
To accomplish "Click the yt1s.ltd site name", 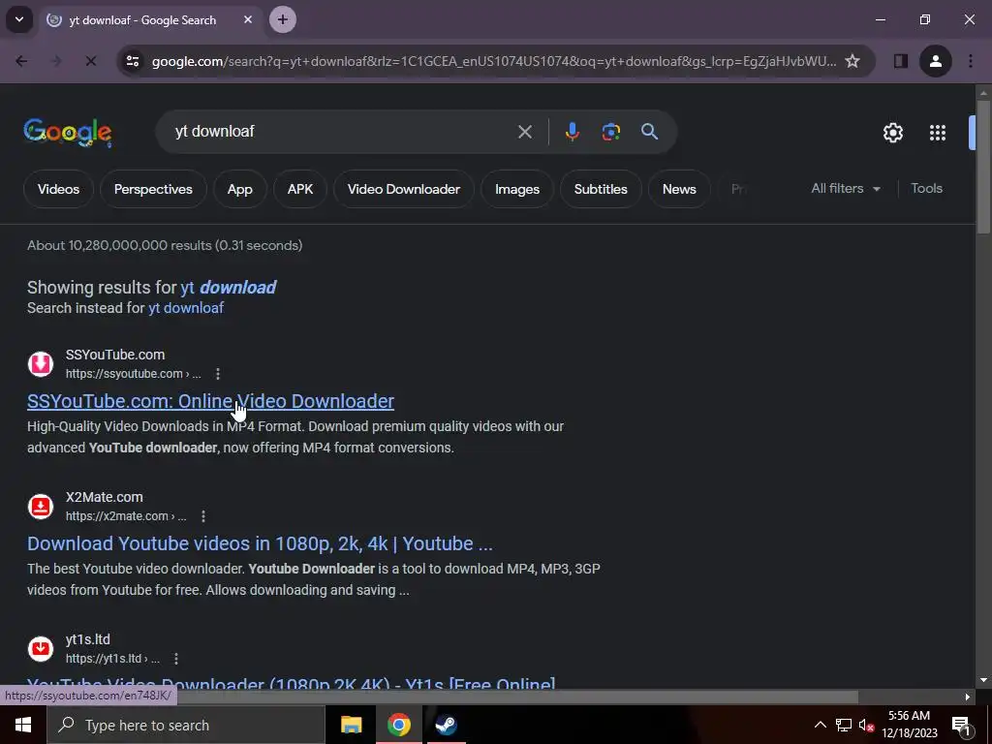I will click(88, 639).
